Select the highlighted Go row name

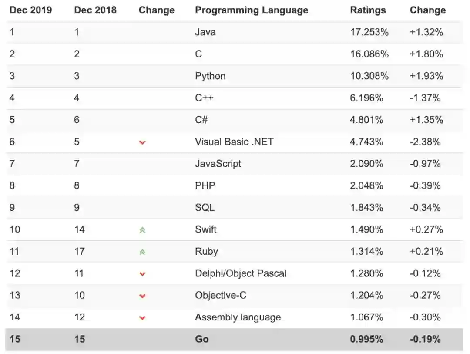(202, 339)
